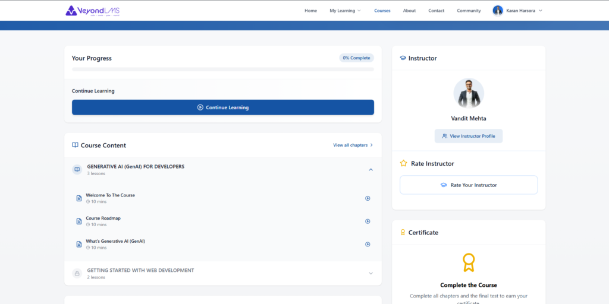Open Courses in the navigation bar

[x=382, y=11]
